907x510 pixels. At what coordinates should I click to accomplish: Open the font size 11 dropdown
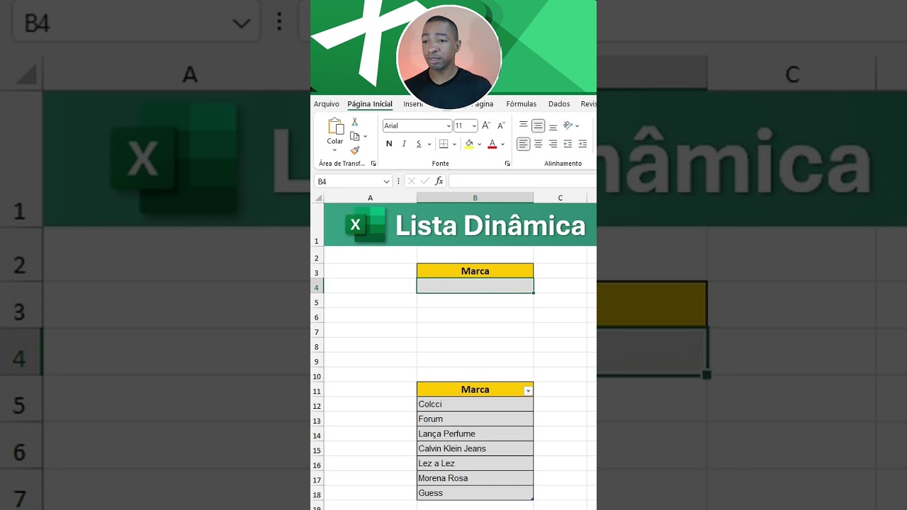pyautogui.click(x=474, y=126)
